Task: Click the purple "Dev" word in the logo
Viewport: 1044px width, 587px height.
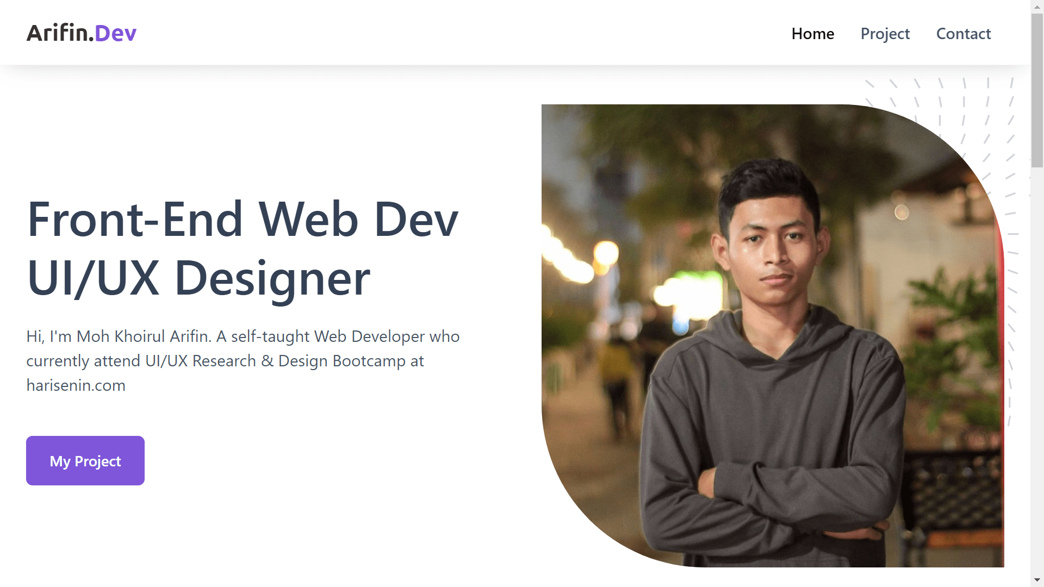Action: [115, 33]
